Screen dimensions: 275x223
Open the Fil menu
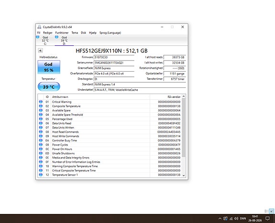point(39,33)
